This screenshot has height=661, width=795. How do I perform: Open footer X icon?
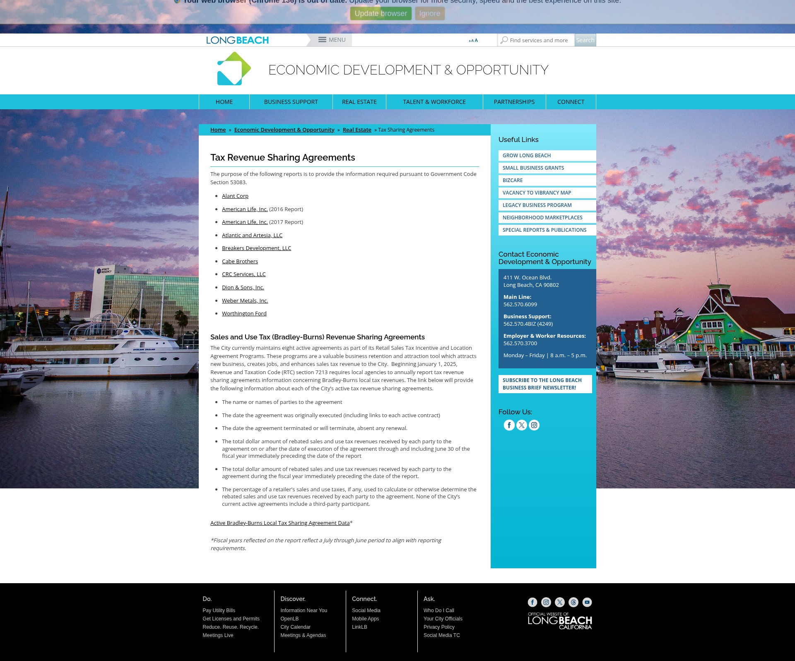[x=560, y=602]
